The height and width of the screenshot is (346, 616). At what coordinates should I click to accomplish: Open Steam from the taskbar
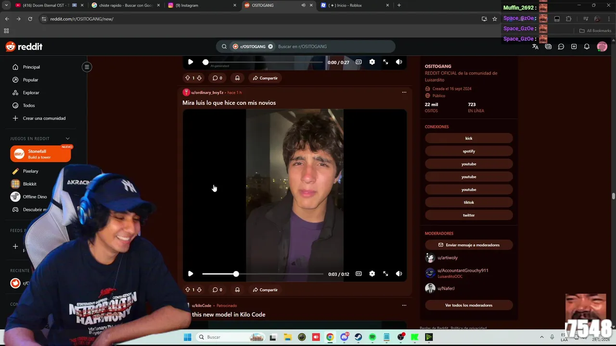358,337
